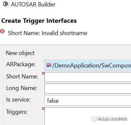Click the Is service: label
This screenshot has width=131, height=125.
click(18, 100)
